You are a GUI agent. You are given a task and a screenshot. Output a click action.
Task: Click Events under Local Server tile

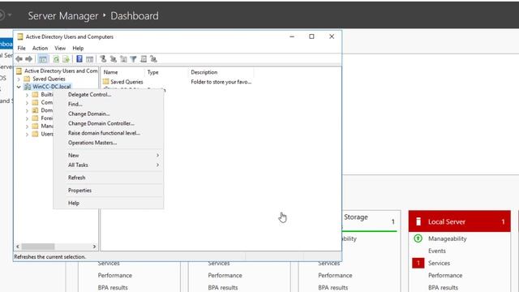[436, 251]
